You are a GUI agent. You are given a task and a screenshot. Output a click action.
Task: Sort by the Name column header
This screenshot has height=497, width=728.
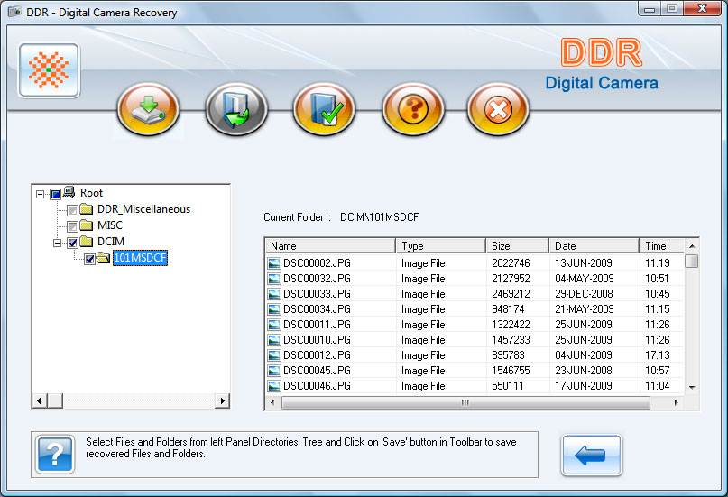[x=330, y=246]
